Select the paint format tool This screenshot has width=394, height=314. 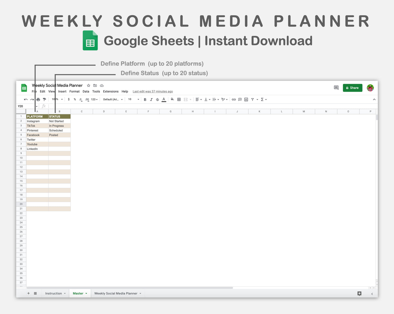tap(44, 99)
